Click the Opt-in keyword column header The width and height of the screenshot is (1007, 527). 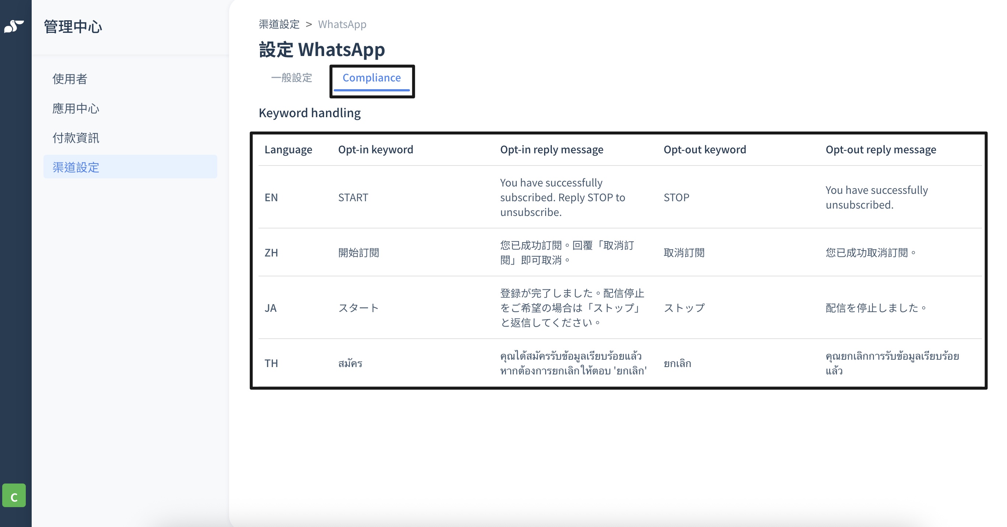[x=376, y=150]
